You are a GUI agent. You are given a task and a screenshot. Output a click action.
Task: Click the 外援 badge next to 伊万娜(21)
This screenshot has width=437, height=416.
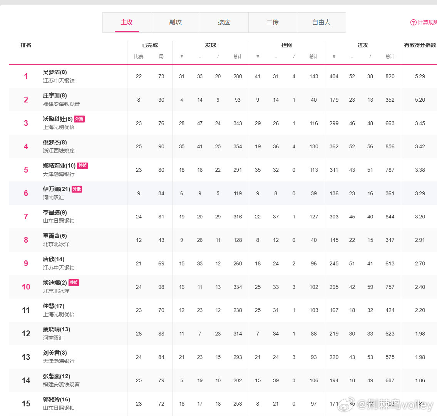coord(77,189)
